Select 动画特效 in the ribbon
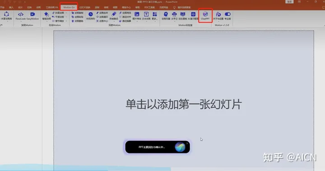 pyautogui.click(x=125, y=13)
